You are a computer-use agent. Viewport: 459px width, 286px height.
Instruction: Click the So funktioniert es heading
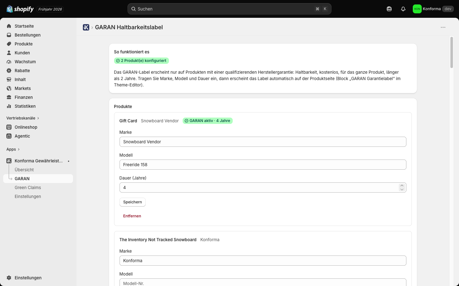point(132,52)
